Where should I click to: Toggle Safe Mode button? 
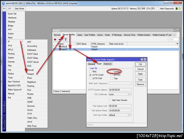(19, 9)
